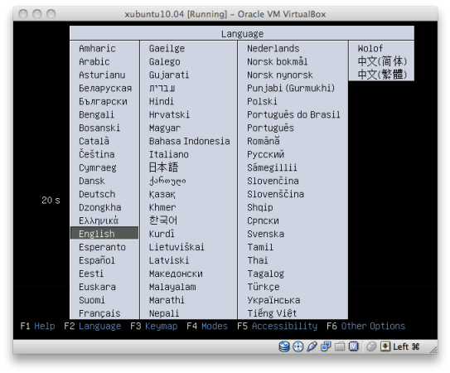
Task: Pick Dzongkha
Action: 100,207
